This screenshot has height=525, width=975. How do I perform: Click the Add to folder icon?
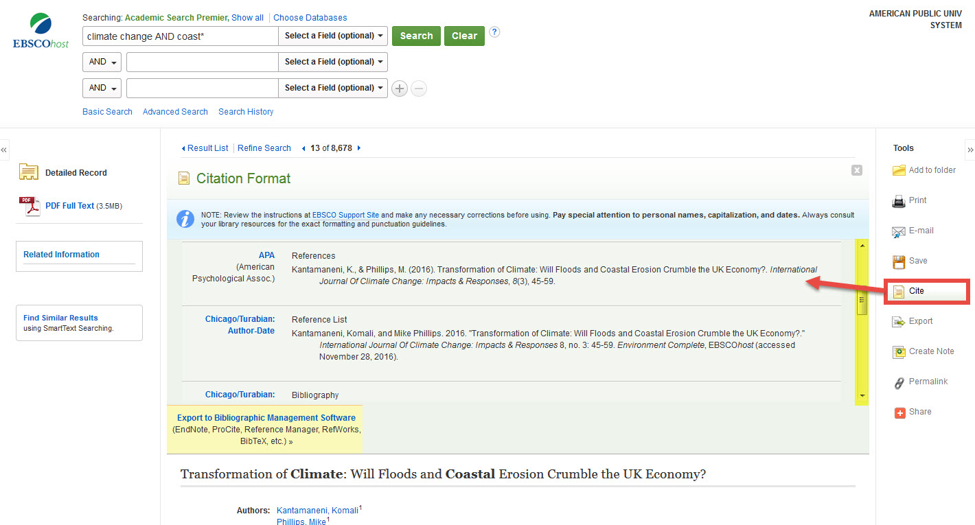pos(899,170)
